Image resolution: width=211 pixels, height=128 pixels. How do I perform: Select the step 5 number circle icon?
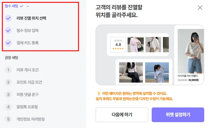(x=8, y=119)
